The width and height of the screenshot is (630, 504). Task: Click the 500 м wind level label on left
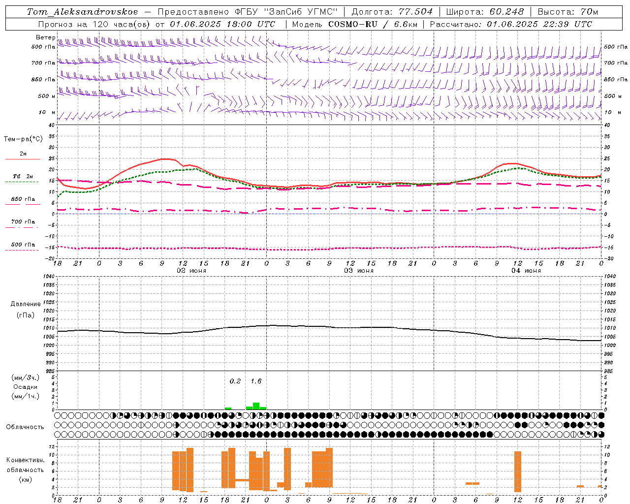coord(47,96)
